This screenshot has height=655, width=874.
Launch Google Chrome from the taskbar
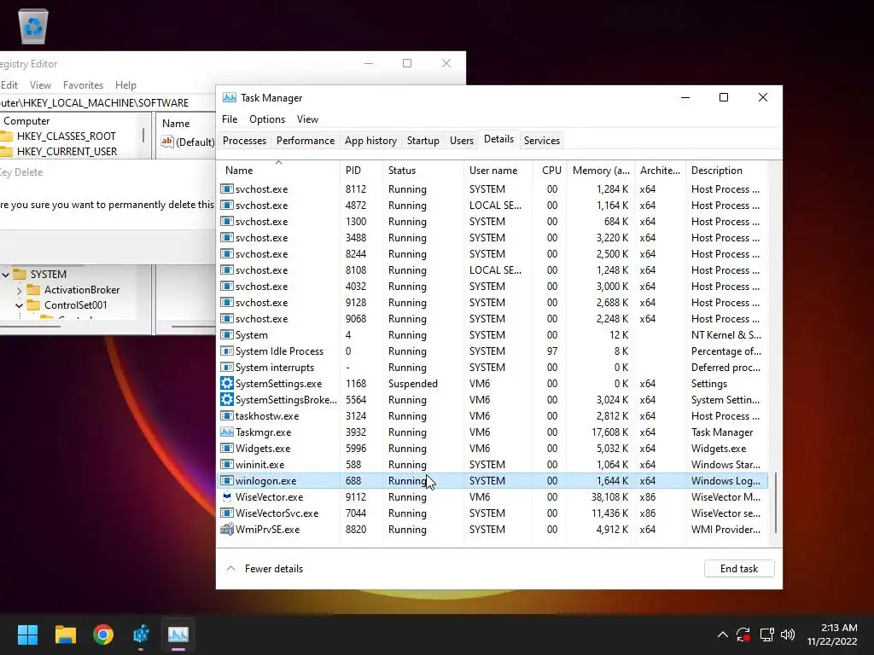click(x=103, y=635)
